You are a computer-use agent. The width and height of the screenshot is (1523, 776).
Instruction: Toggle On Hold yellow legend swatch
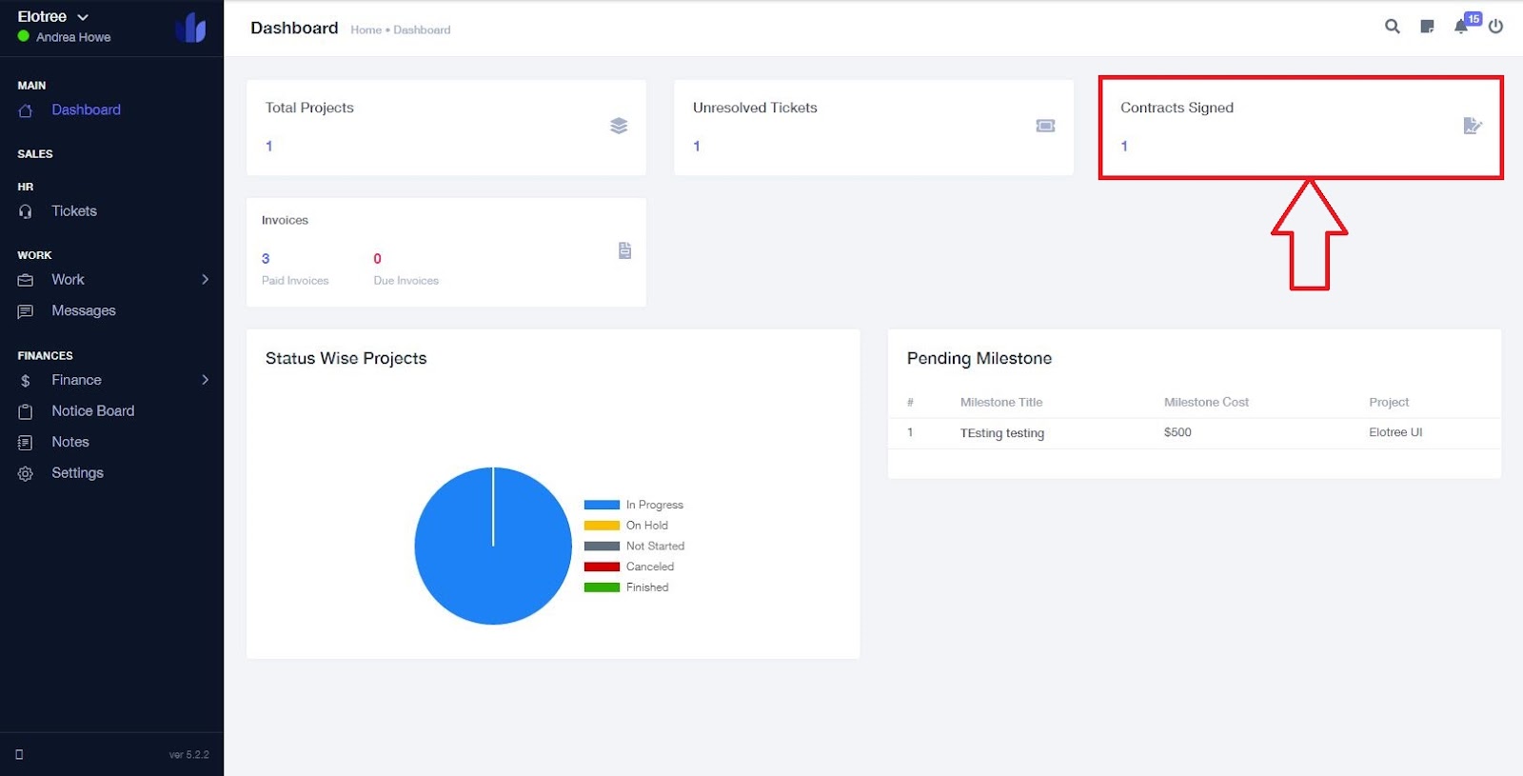point(602,526)
